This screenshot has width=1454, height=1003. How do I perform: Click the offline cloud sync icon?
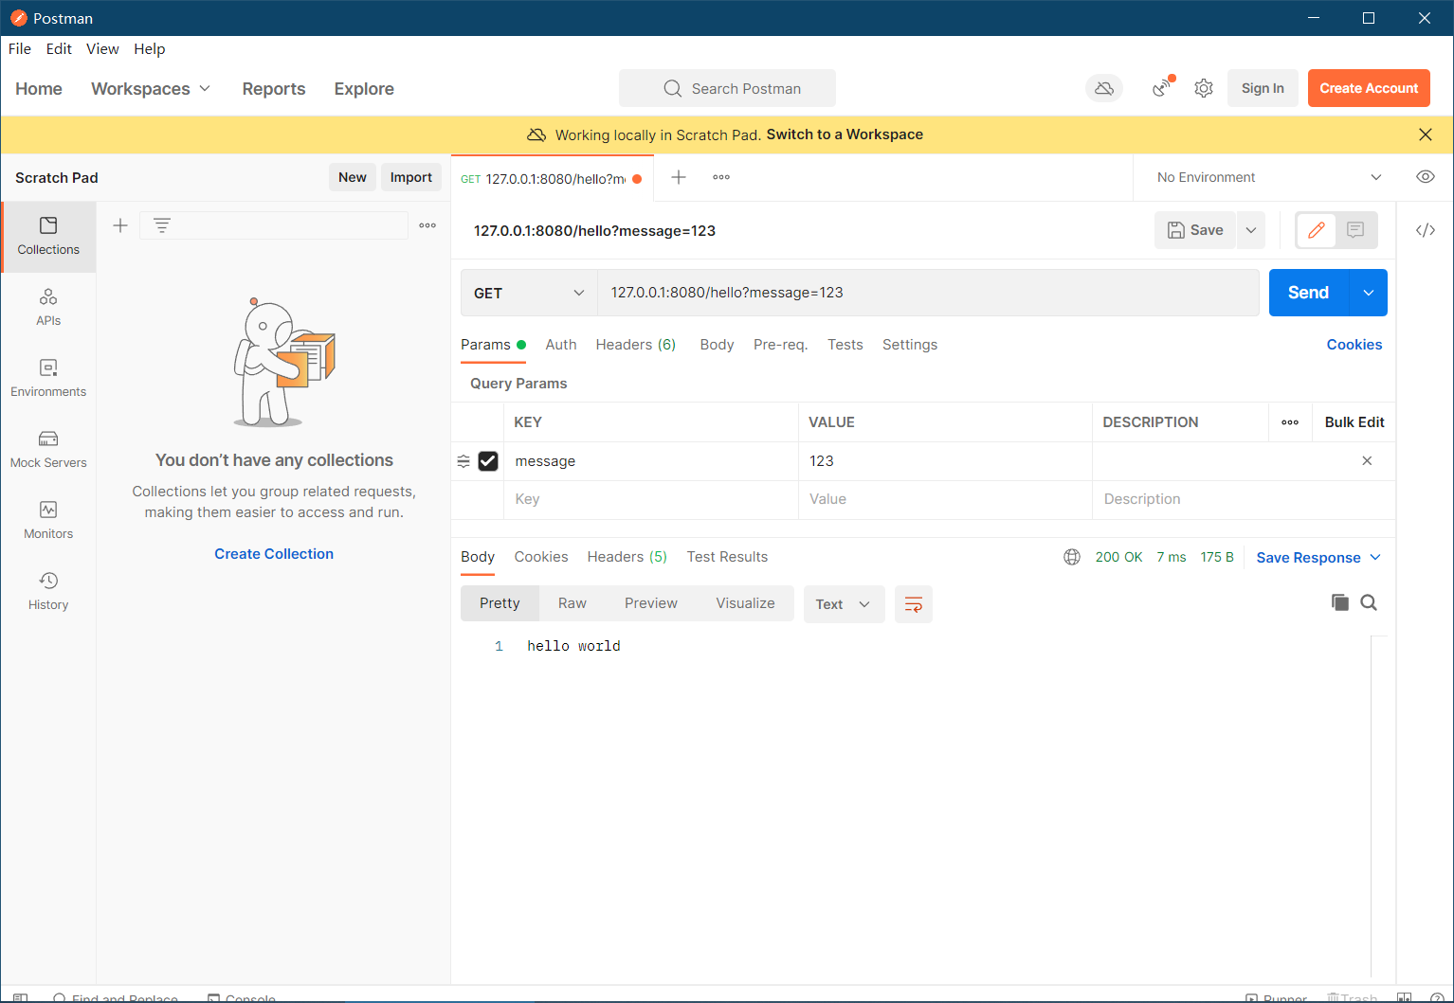tap(1104, 88)
